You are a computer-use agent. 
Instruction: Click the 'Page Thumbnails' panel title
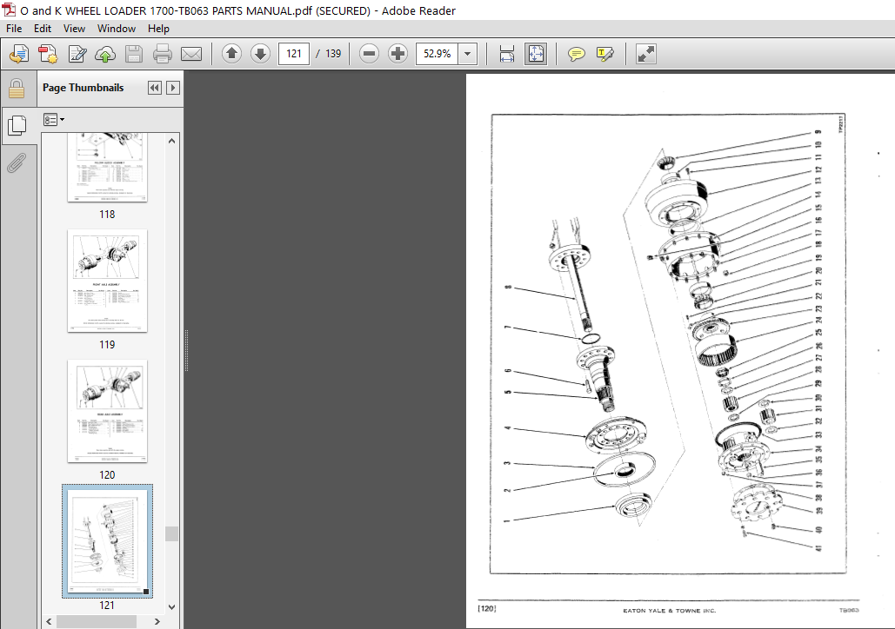(x=83, y=88)
